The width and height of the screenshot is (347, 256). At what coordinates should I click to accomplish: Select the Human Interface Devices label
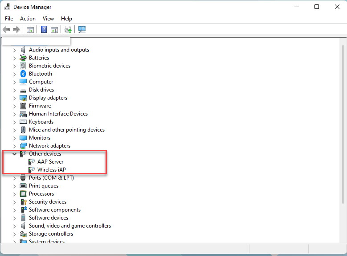58,114
